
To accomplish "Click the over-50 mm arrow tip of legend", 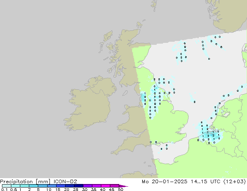I will click(123, 186).
